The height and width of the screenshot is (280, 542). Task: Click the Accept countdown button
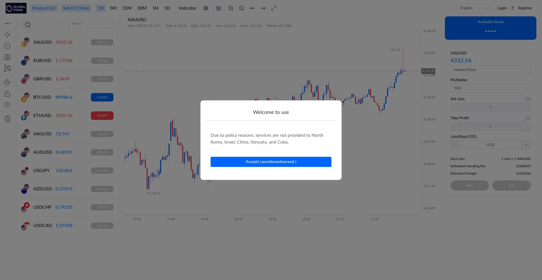click(271, 162)
